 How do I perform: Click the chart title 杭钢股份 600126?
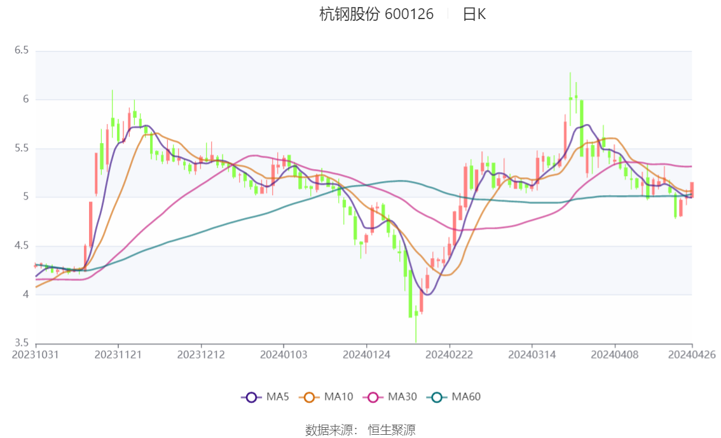coord(376,14)
